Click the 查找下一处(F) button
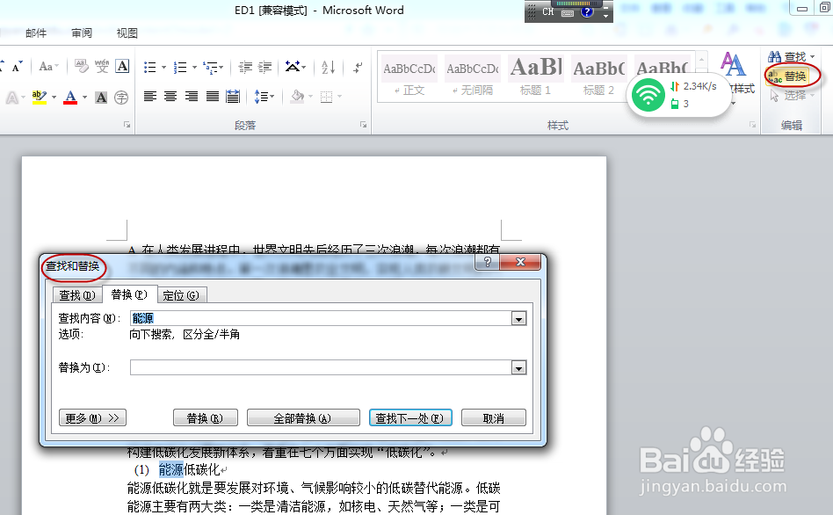This screenshot has width=833, height=515. tap(410, 417)
